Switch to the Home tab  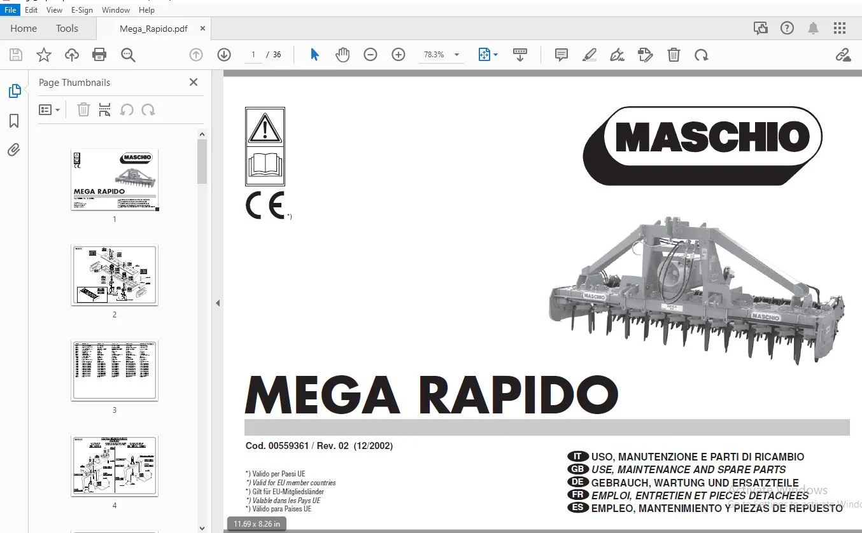tap(24, 29)
